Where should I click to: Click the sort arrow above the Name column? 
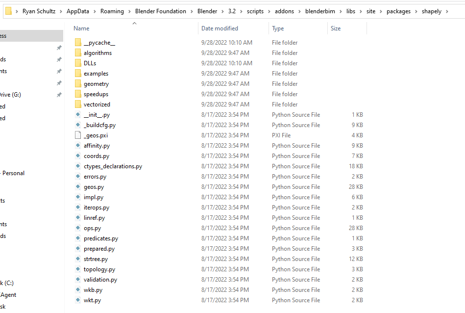[134, 22]
